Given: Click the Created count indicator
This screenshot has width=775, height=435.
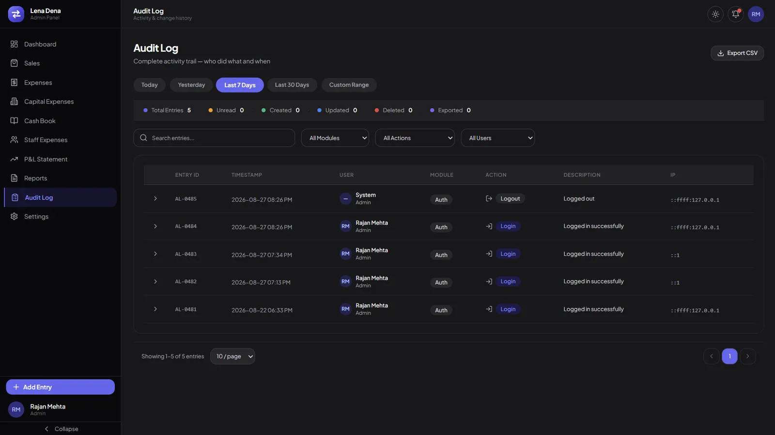Looking at the screenshot, I should (280, 110).
